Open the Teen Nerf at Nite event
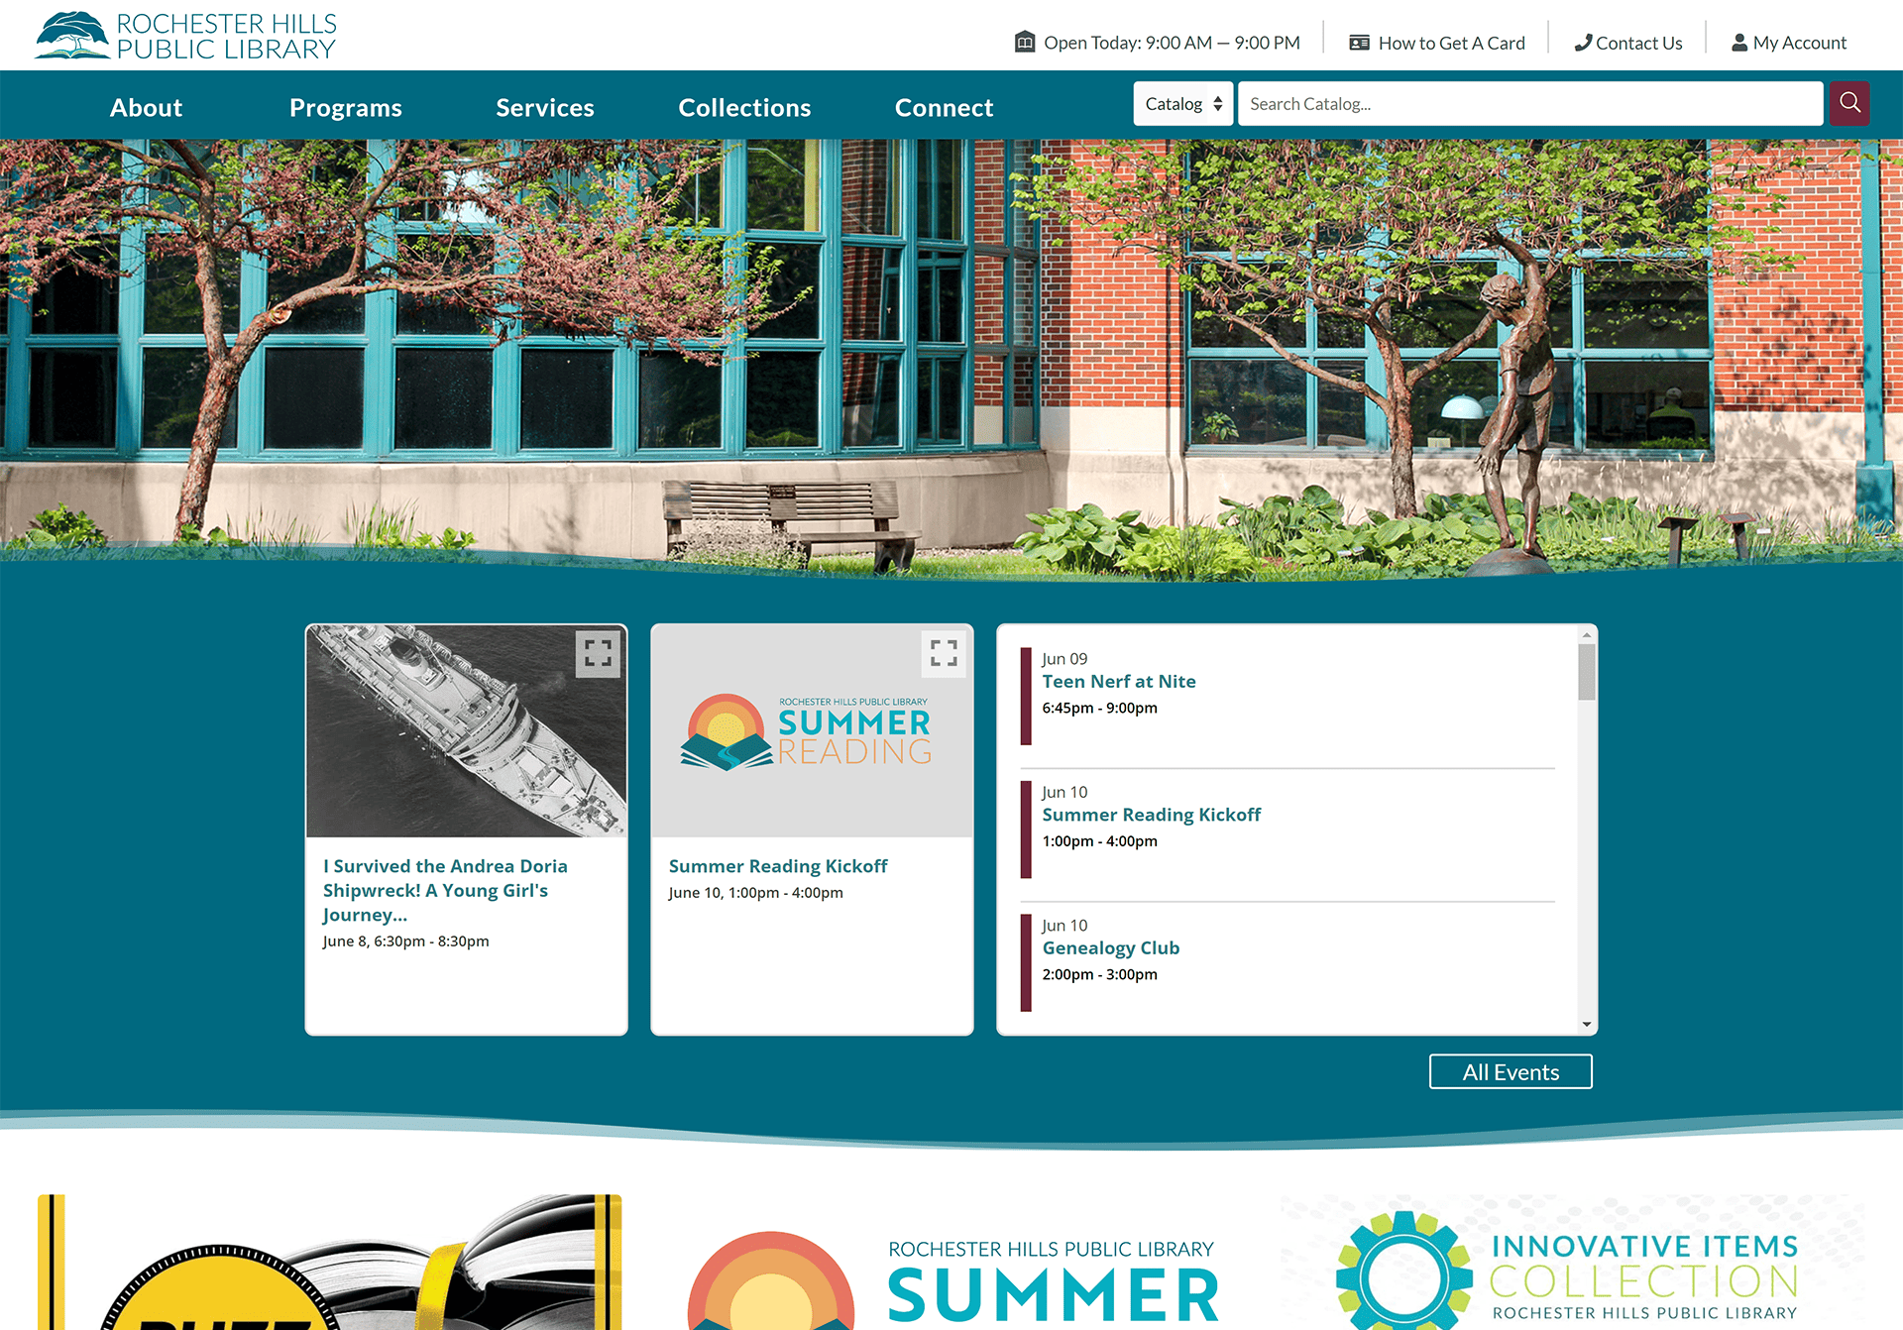The image size is (1903, 1330). (x=1118, y=681)
